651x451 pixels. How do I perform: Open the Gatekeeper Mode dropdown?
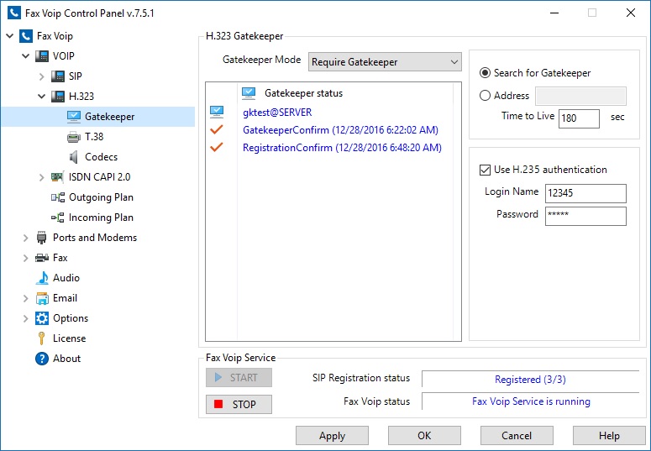pos(385,62)
